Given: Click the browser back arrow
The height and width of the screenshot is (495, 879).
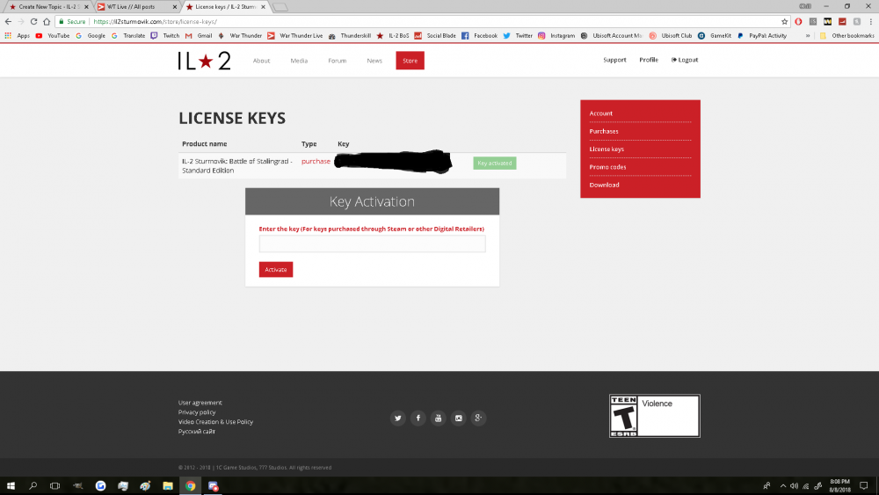Looking at the screenshot, I should [x=8, y=21].
